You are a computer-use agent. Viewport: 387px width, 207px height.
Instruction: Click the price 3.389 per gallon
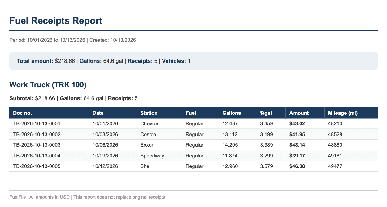coord(267,145)
